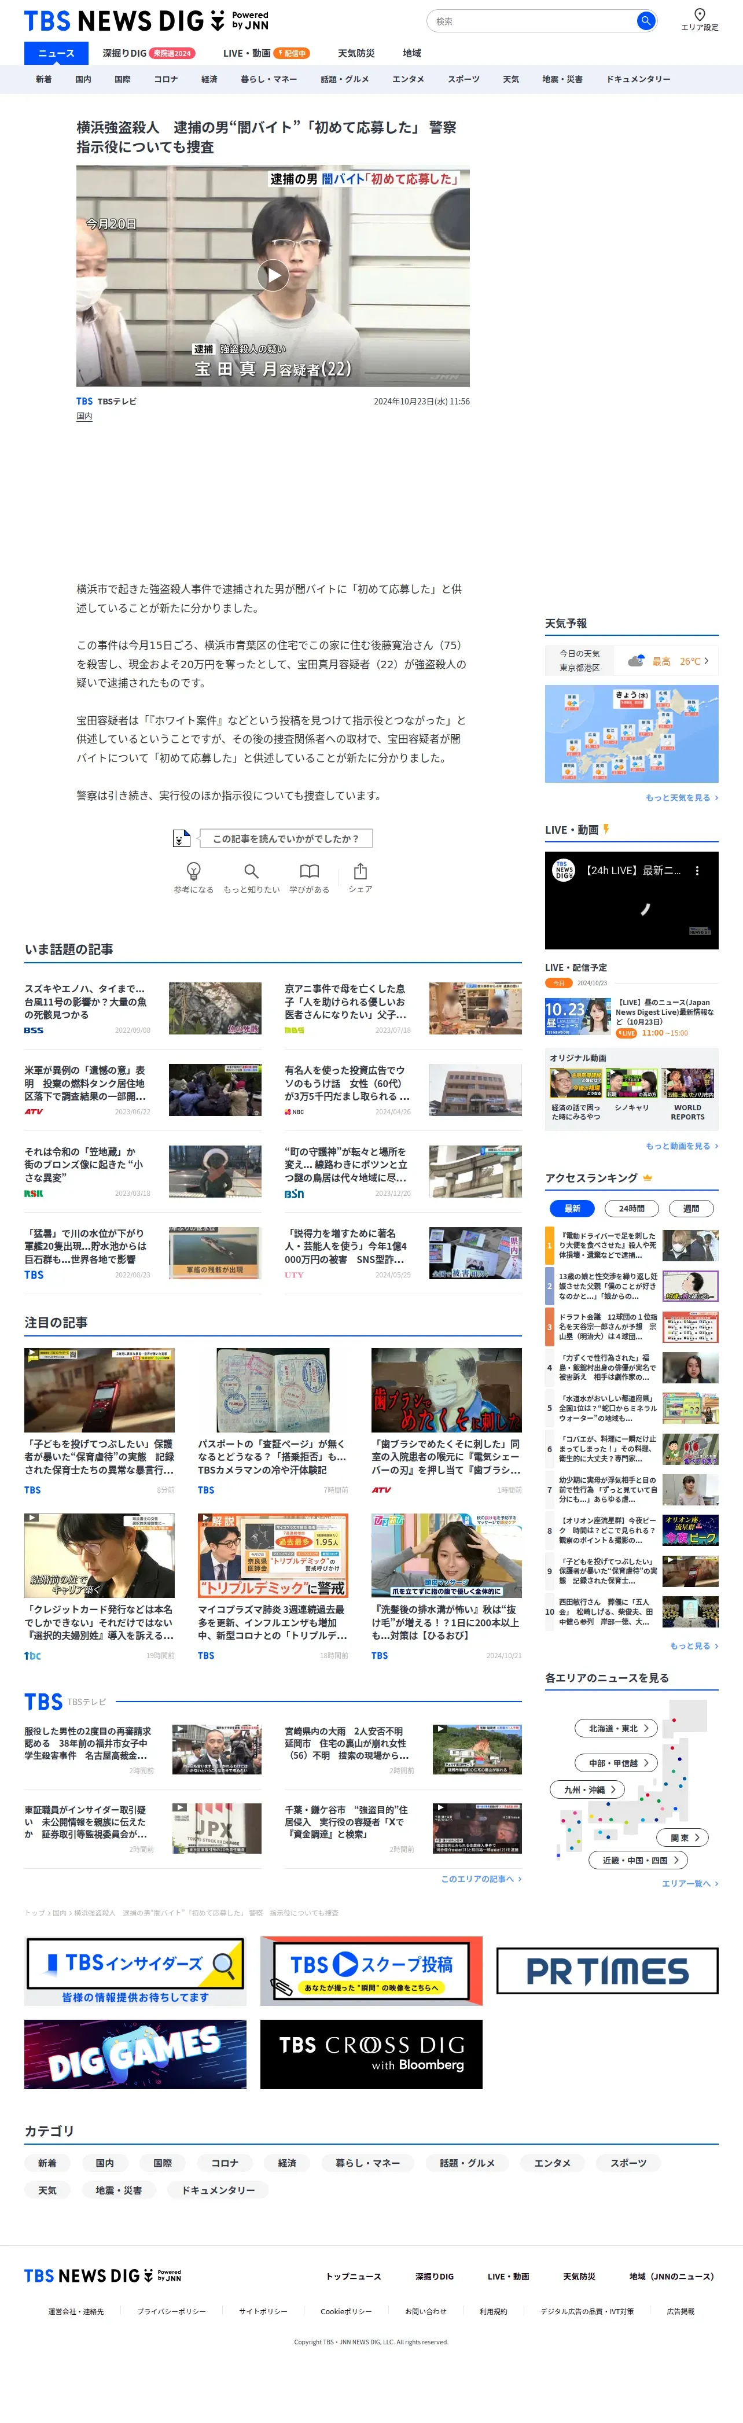Open the エリア設定 location pin icon
The width and height of the screenshot is (743, 2423).
click(x=699, y=14)
